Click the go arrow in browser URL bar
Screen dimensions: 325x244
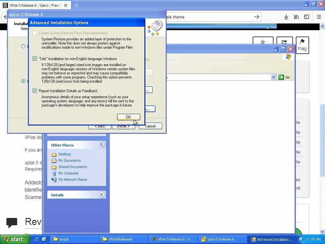[256, 17]
